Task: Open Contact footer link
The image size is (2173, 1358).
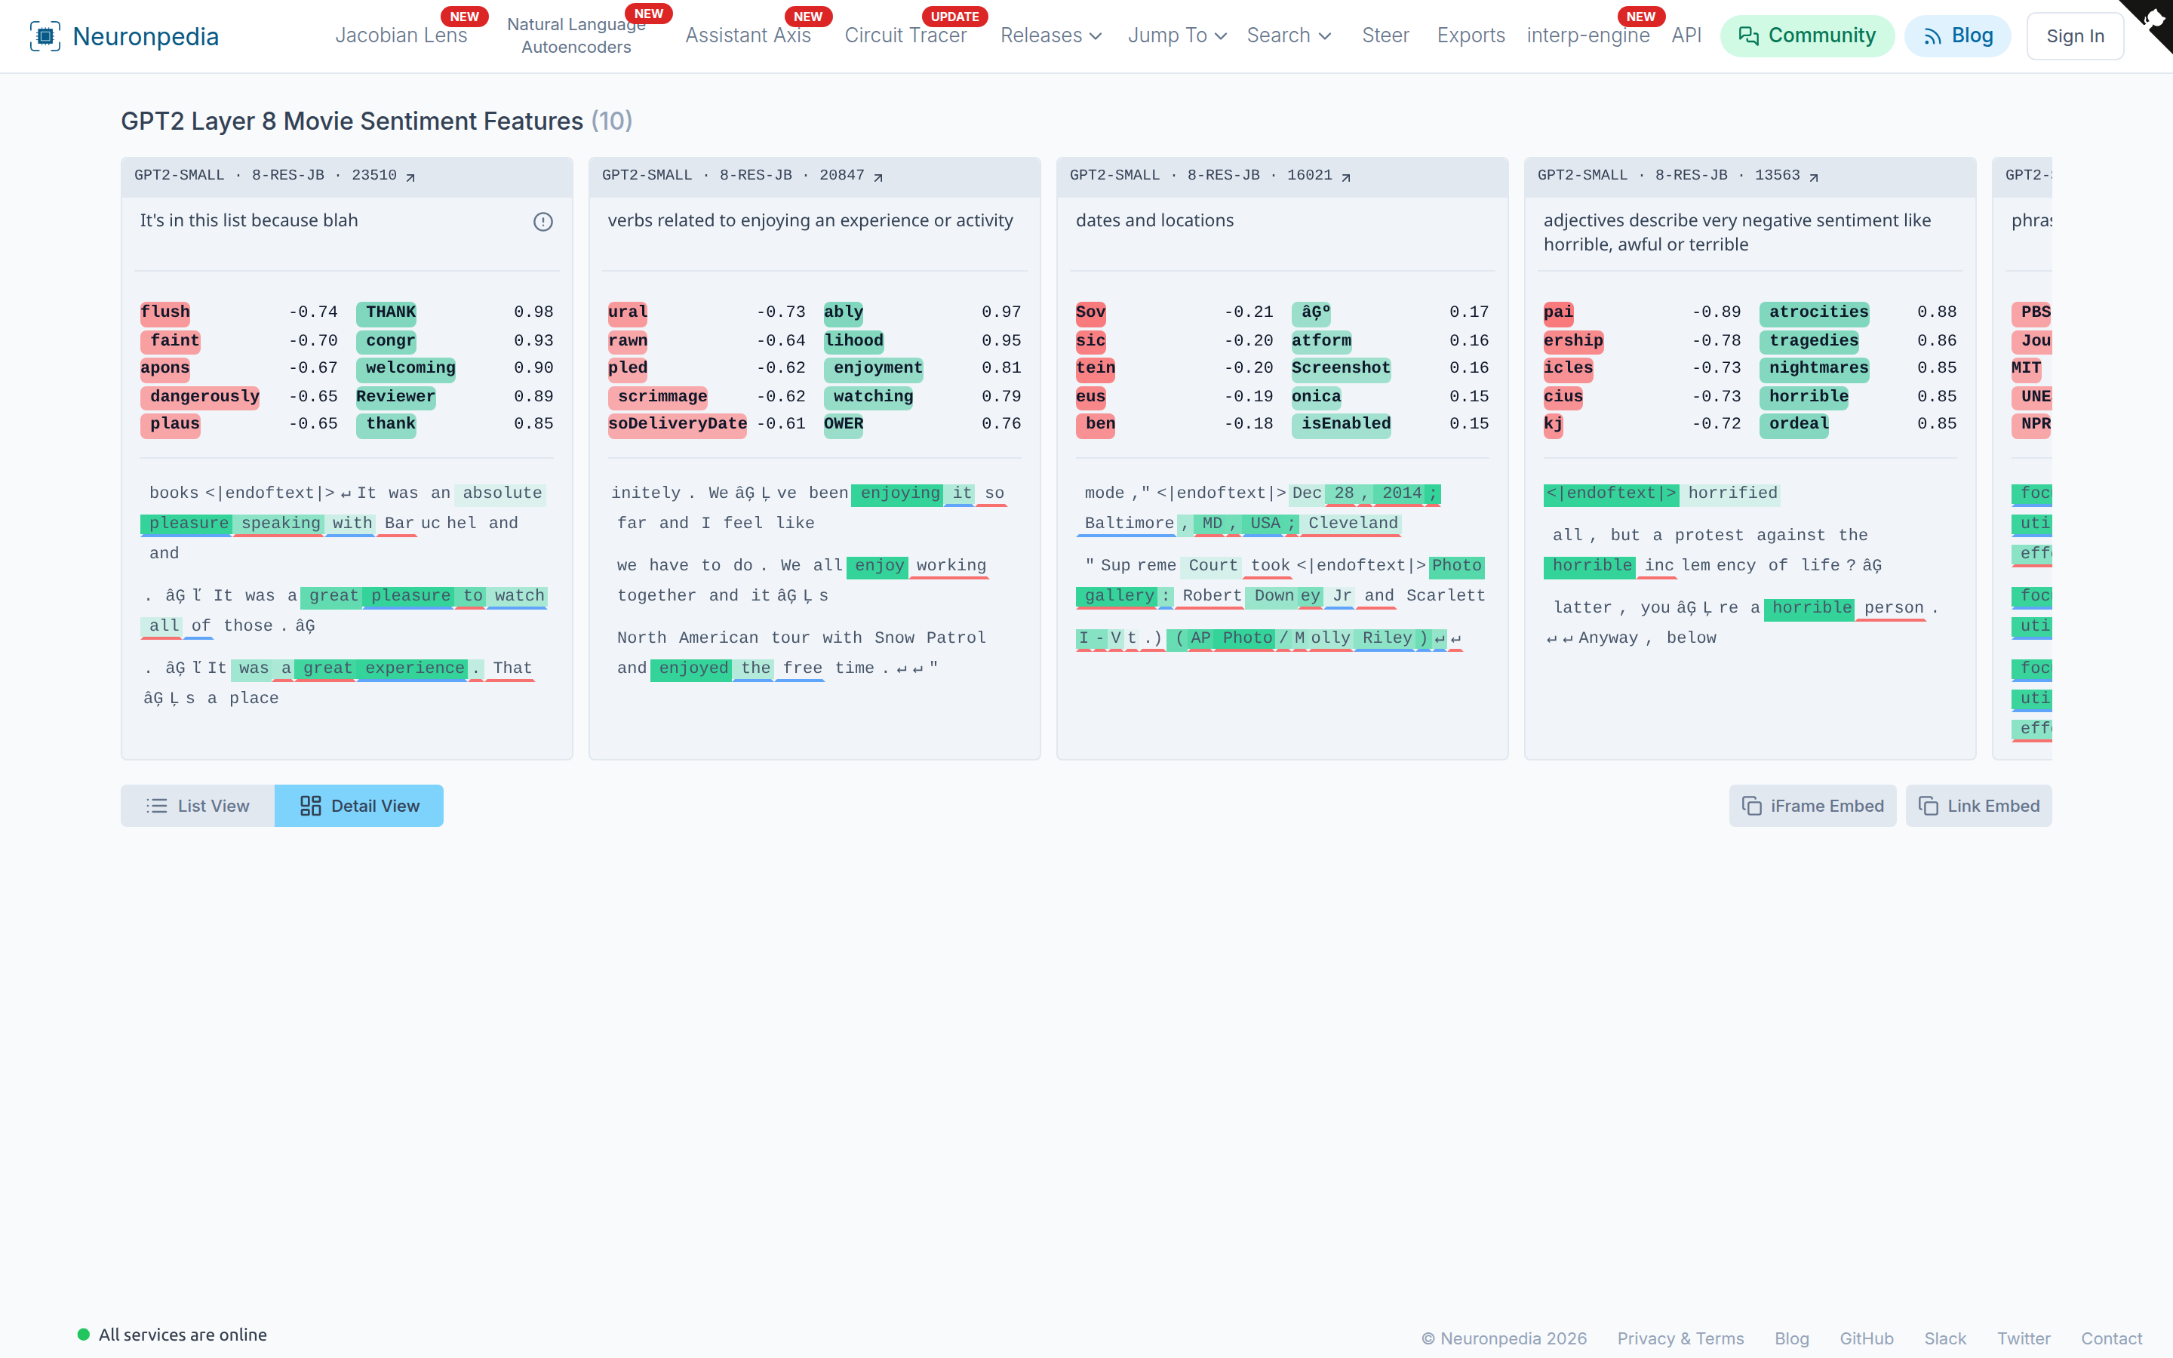Action: tap(2111, 1338)
